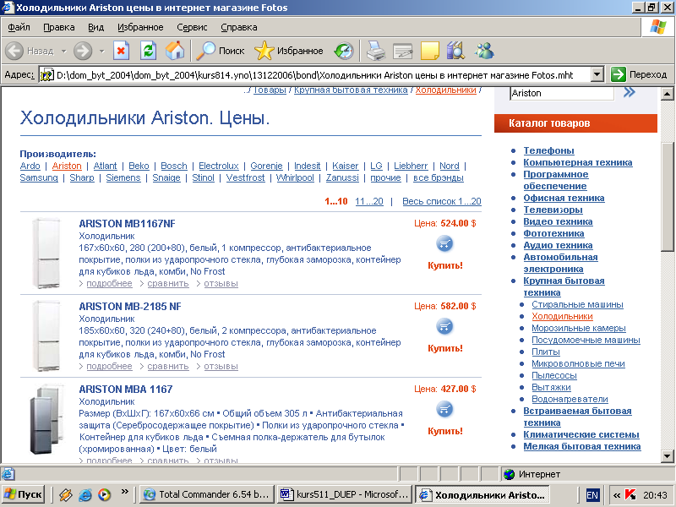Click the Edit page icon in toolbar
Viewport: 676px width, 507px height.
click(x=403, y=51)
